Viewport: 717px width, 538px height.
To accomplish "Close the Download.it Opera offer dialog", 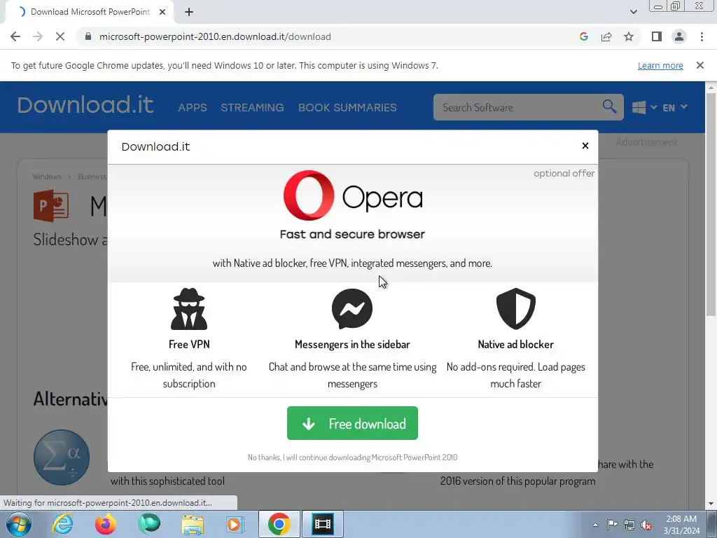I will tap(585, 146).
